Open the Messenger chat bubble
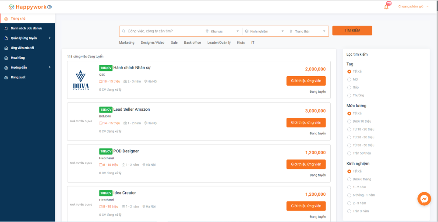Image resolution: width=438 pixels, height=222 pixels. tap(424, 199)
